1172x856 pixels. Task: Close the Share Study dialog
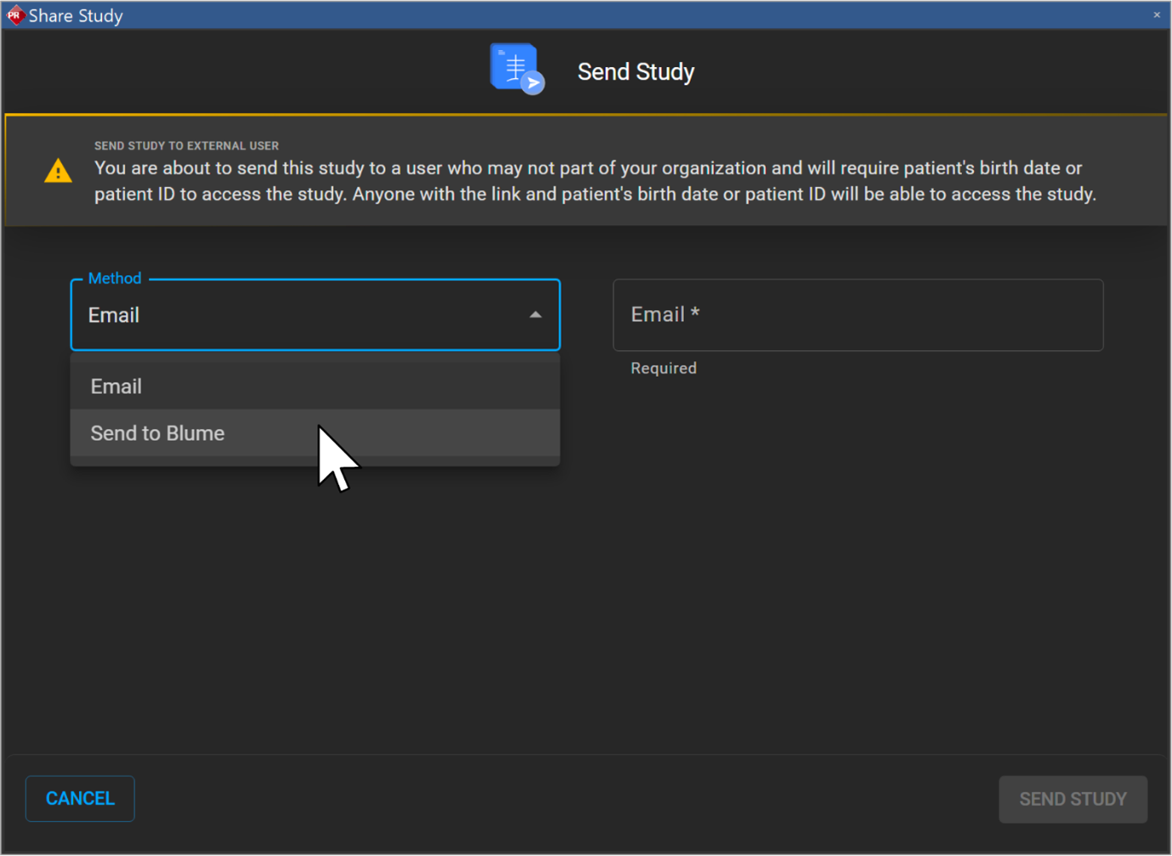[1157, 14]
